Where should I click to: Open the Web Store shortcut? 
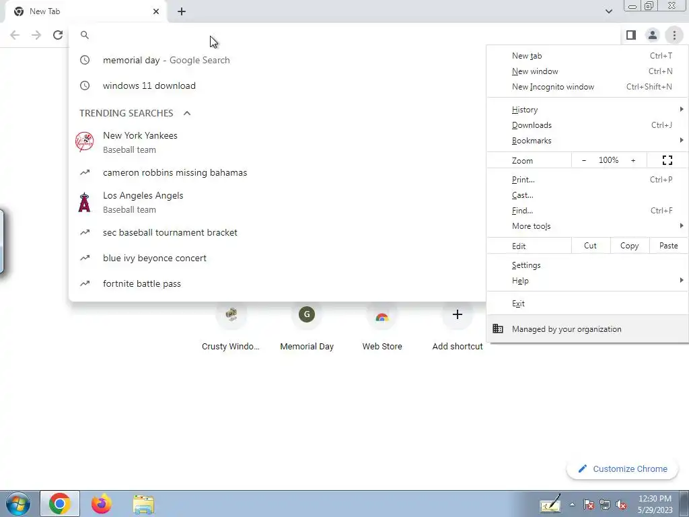pyautogui.click(x=382, y=325)
